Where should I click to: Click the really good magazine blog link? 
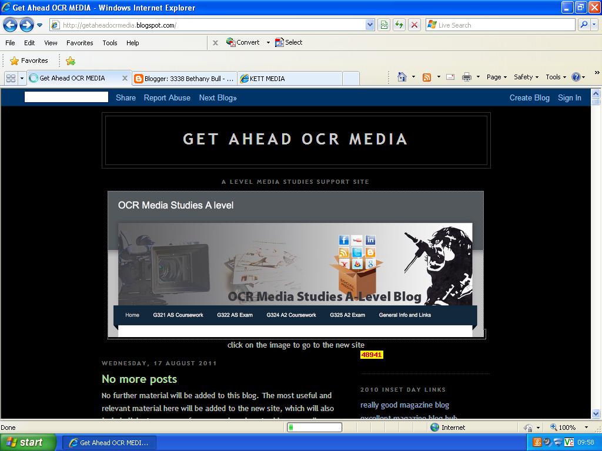coord(404,405)
